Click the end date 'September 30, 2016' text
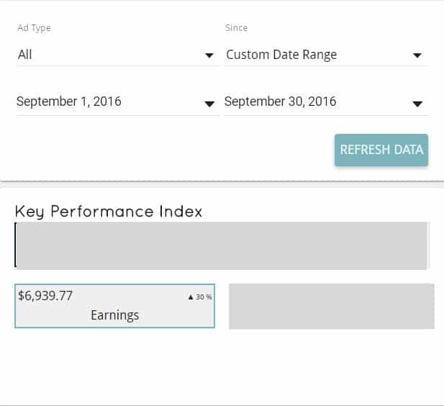This screenshot has height=406, width=444. (x=281, y=101)
